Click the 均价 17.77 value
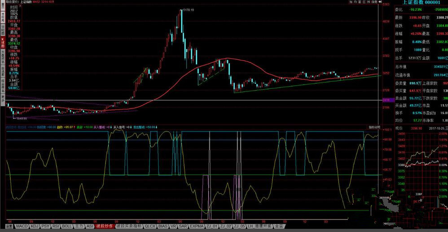 coord(417,120)
